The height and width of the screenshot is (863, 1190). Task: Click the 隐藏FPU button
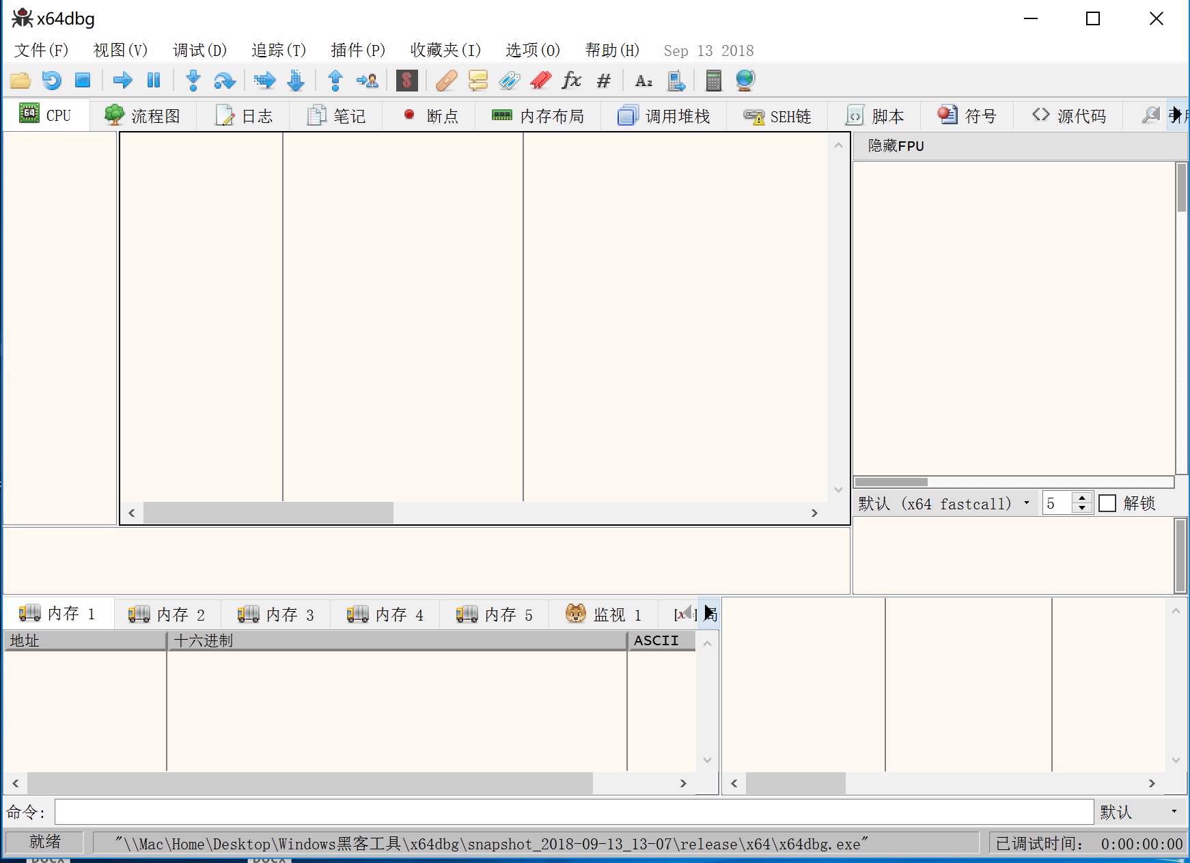[1021, 146]
